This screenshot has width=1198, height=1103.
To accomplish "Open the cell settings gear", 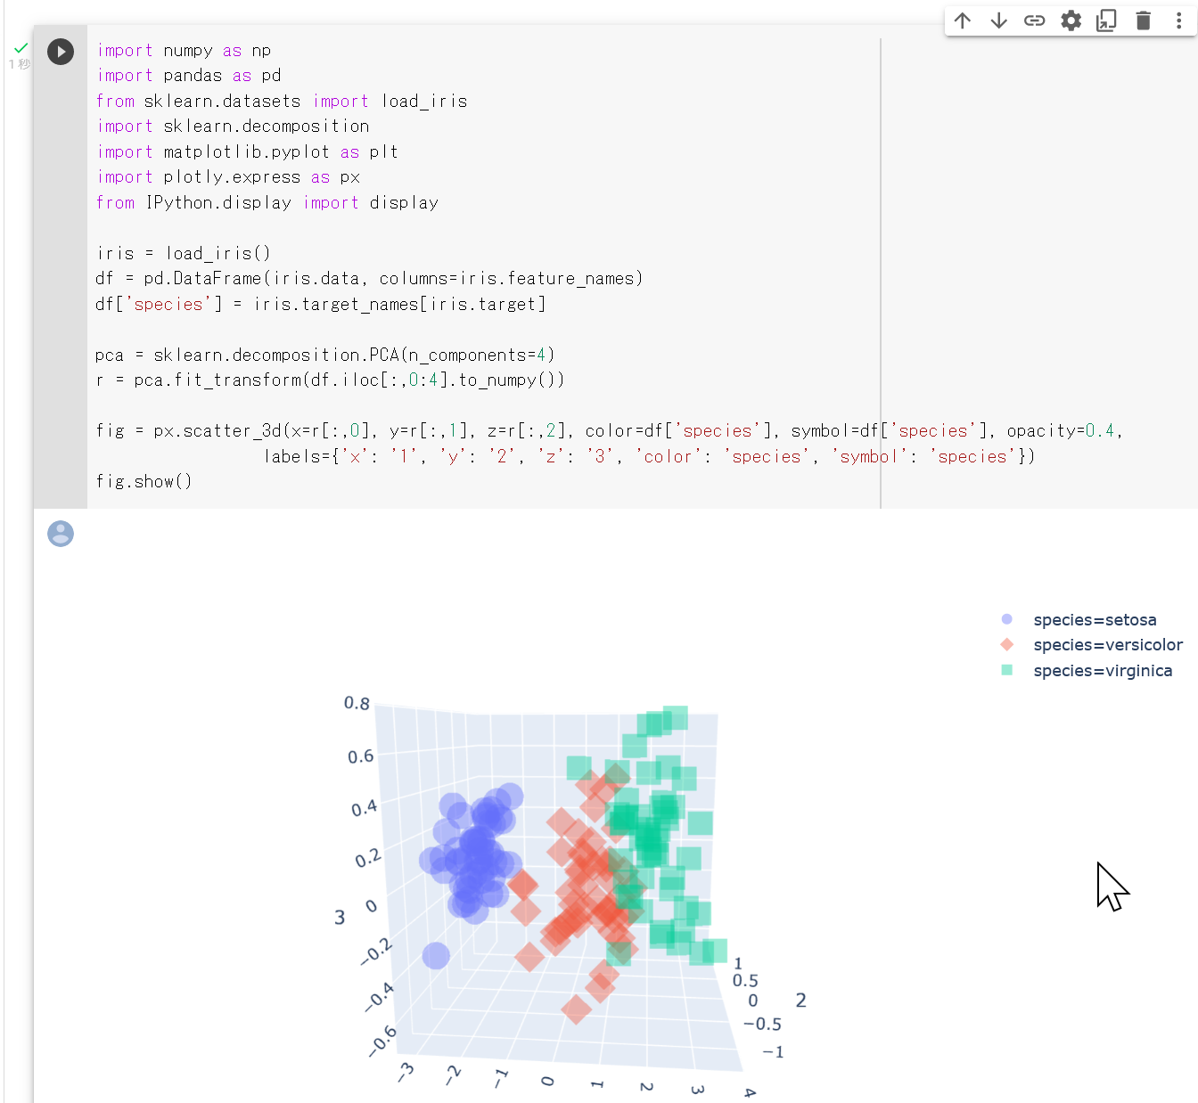I will (1071, 20).
